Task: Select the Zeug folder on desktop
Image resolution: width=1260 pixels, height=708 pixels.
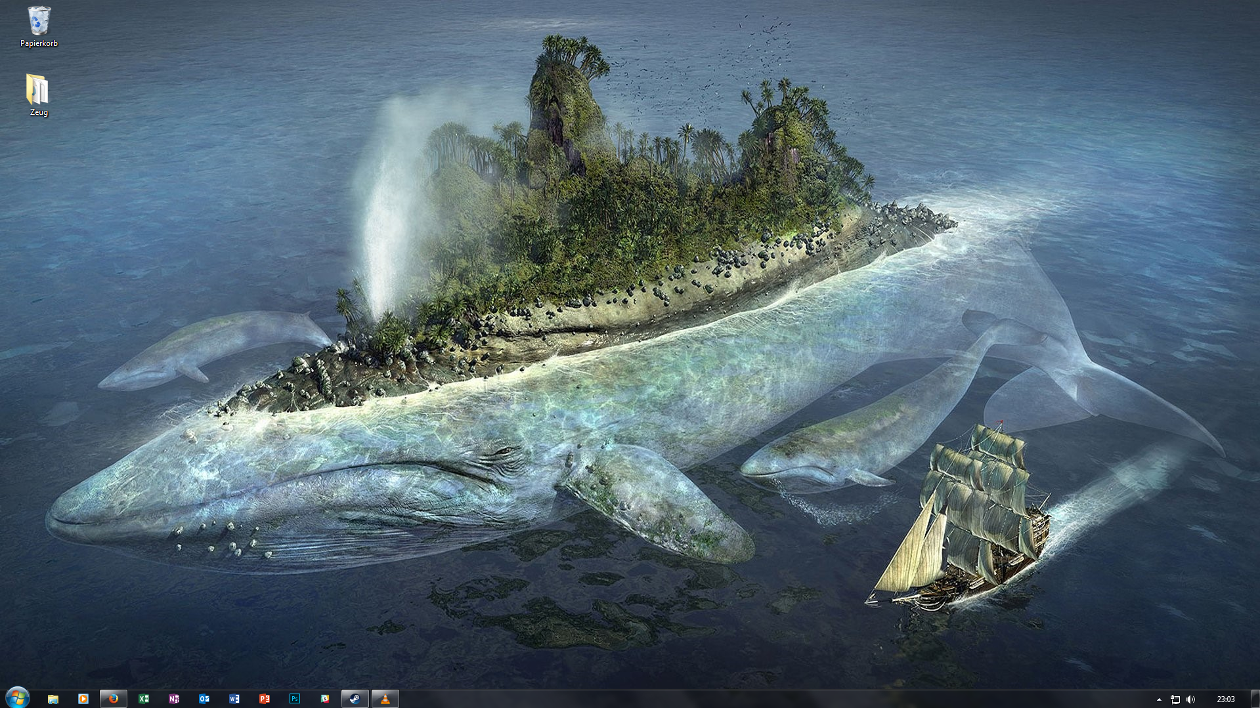Action: pos(39,95)
